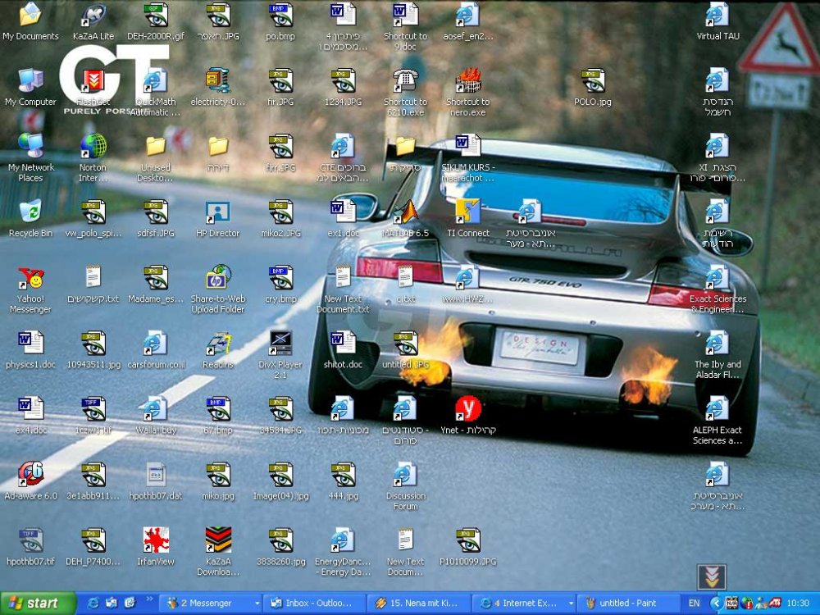Select the MATLAB 6.5 icon
Viewport: 820px width, 615px height.
(405, 212)
